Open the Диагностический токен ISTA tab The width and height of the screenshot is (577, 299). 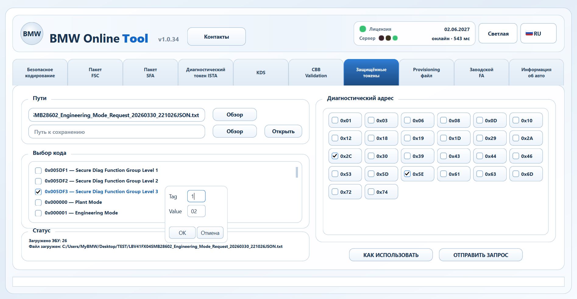click(x=206, y=72)
